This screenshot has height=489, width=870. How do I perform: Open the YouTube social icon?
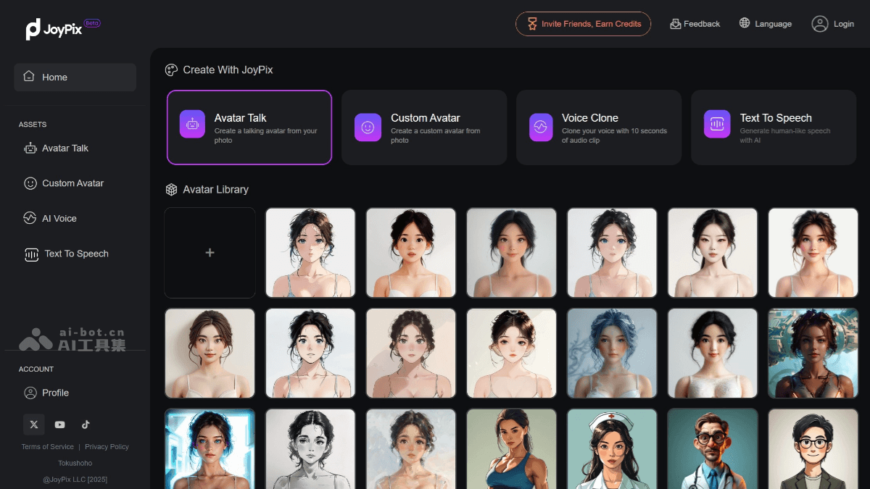point(59,425)
